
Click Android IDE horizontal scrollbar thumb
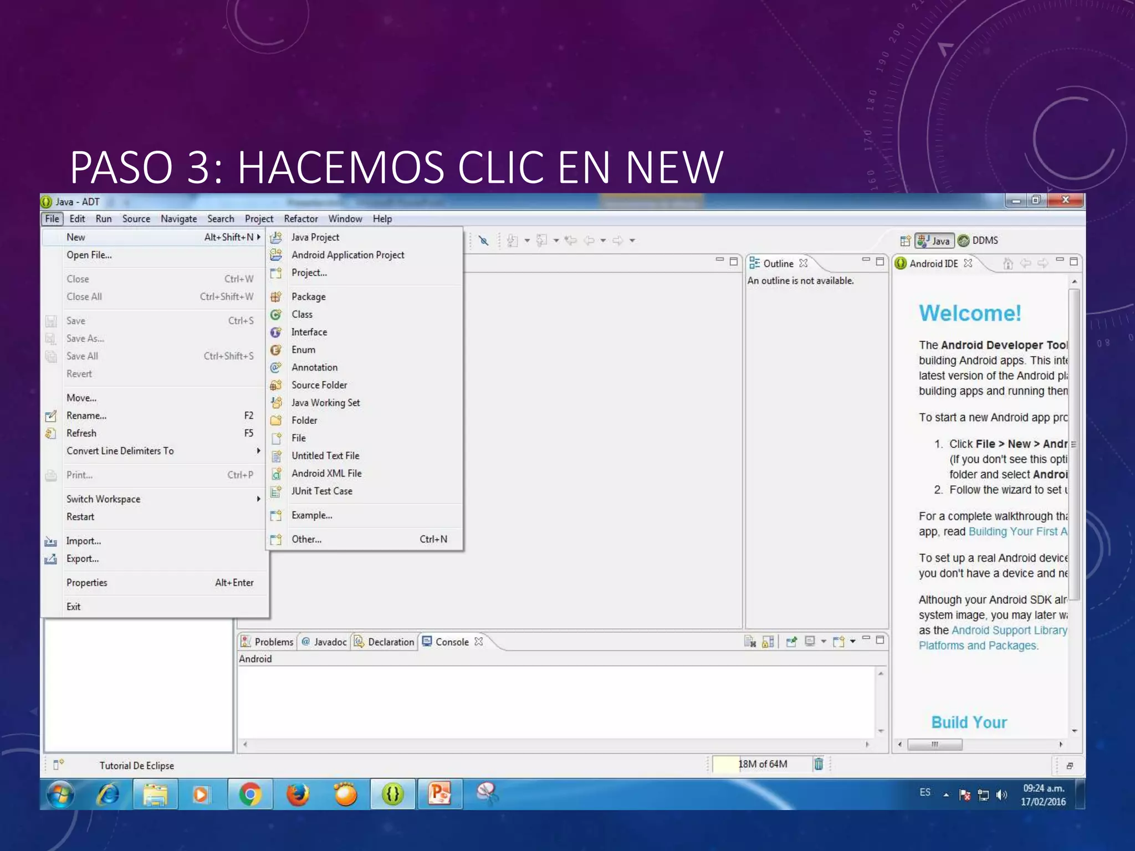pyautogui.click(x=934, y=745)
